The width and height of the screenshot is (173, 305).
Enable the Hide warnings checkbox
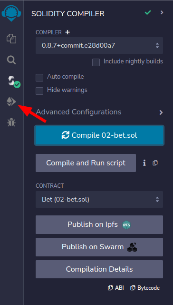(x=39, y=91)
